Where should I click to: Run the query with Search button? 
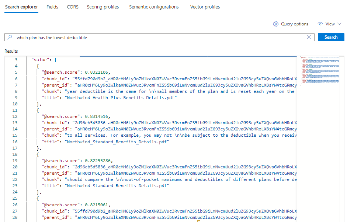(x=331, y=37)
